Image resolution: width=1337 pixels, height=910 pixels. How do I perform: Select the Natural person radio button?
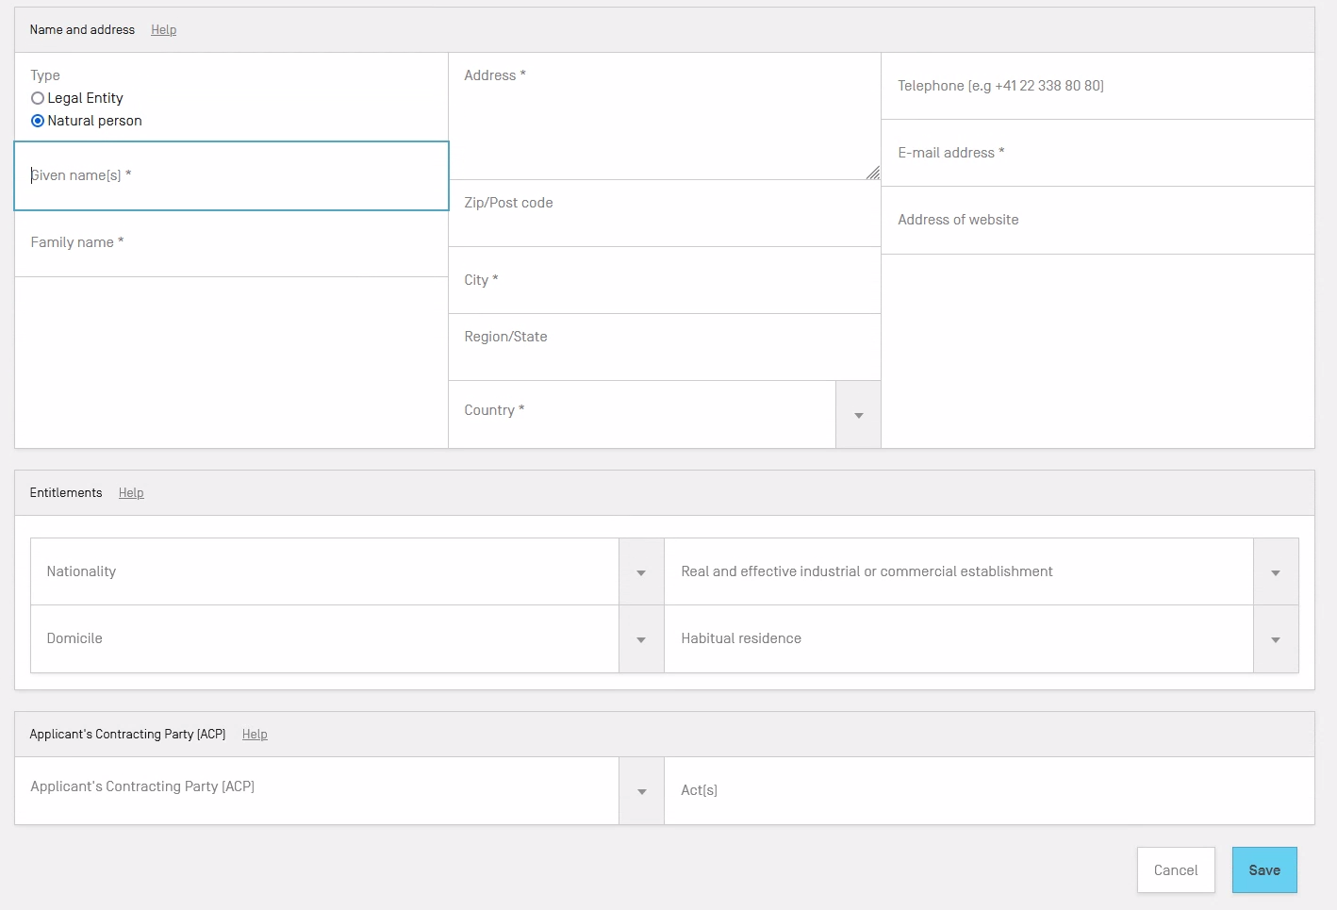click(38, 121)
